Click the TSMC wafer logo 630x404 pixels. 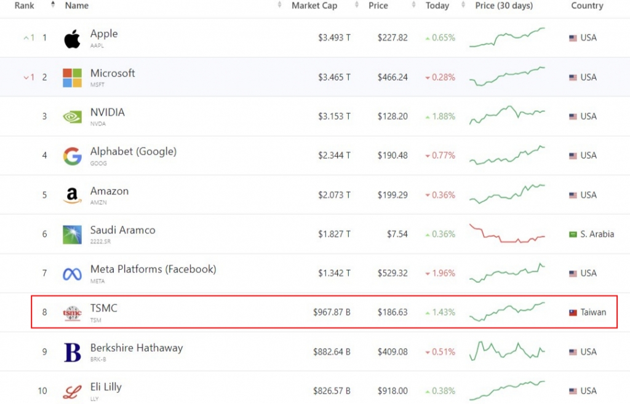(72, 313)
